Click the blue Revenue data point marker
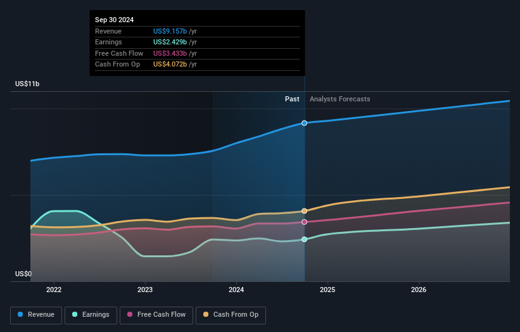 coord(304,123)
